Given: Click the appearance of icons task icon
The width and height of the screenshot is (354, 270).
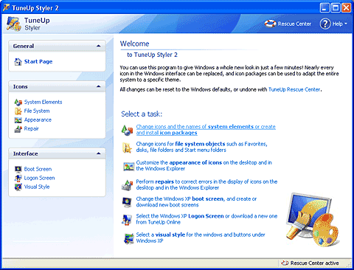Looking at the screenshot, I should (x=128, y=167).
